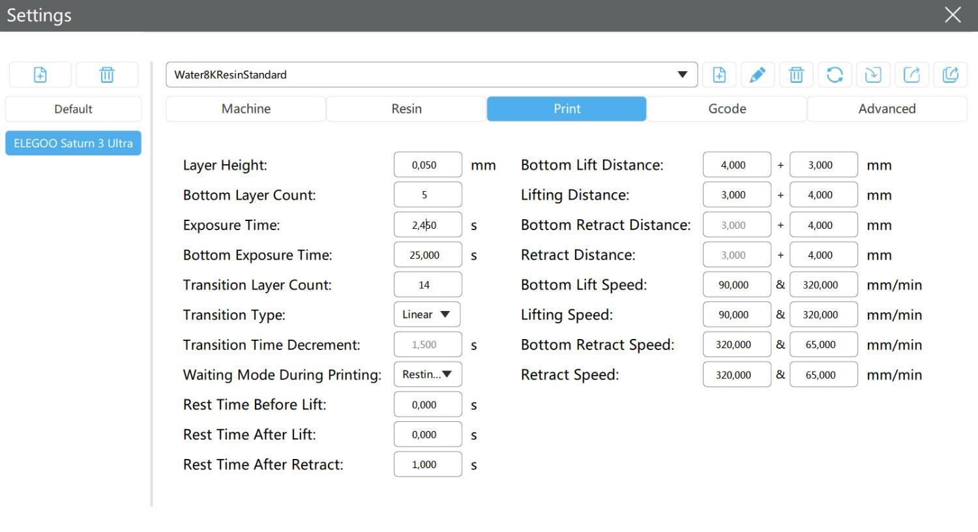
Task: Click the Layer Height input field
Action: coord(427,165)
